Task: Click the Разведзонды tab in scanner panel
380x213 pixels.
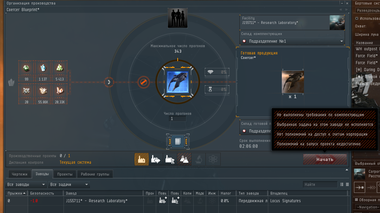Action: coord(368,10)
